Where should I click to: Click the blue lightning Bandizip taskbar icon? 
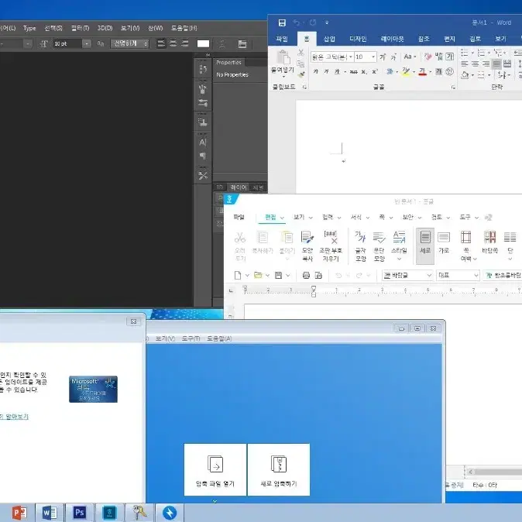170,513
